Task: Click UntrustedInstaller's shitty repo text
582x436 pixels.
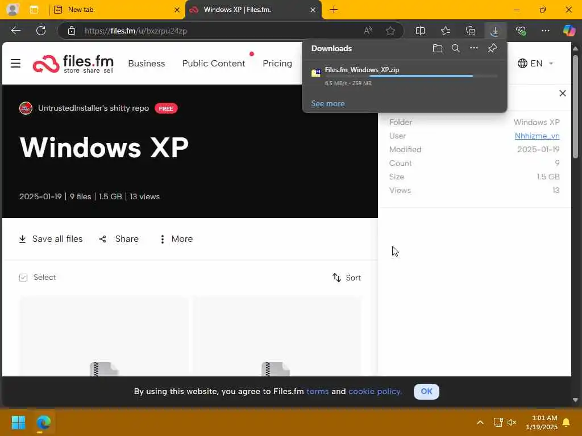Action: [94, 108]
